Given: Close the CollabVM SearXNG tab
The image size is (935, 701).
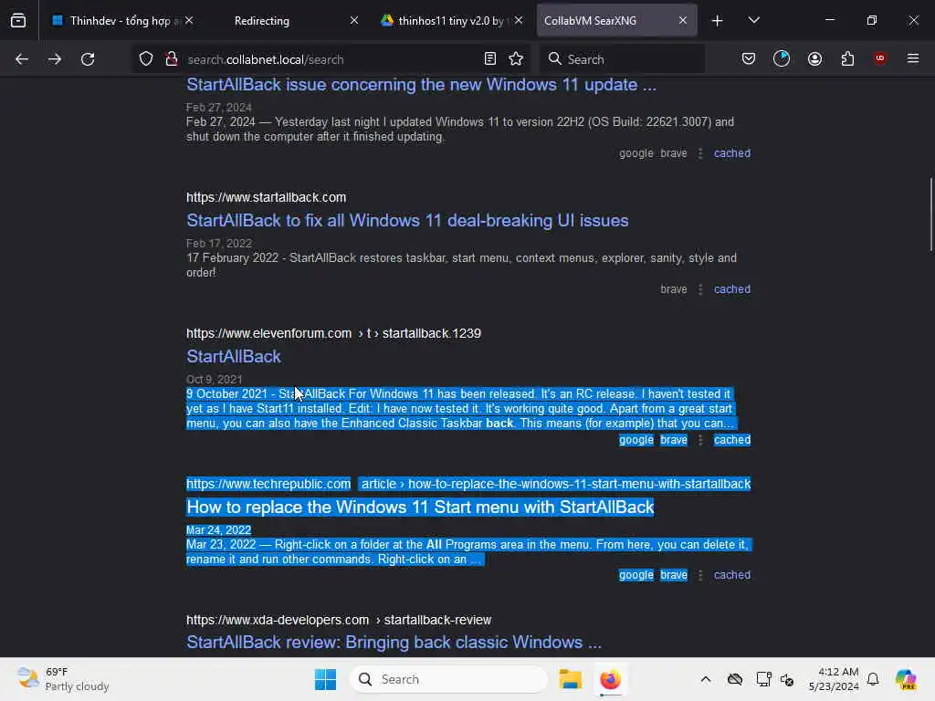Looking at the screenshot, I should tap(683, 20).
